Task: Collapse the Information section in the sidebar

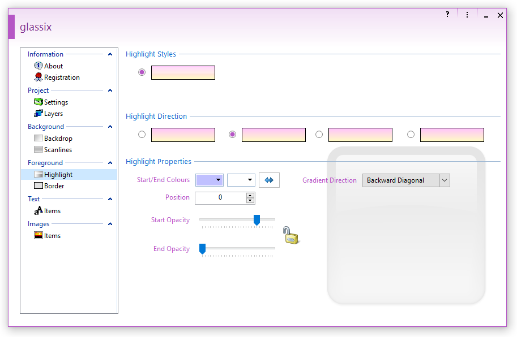Action: click(110, 54)
